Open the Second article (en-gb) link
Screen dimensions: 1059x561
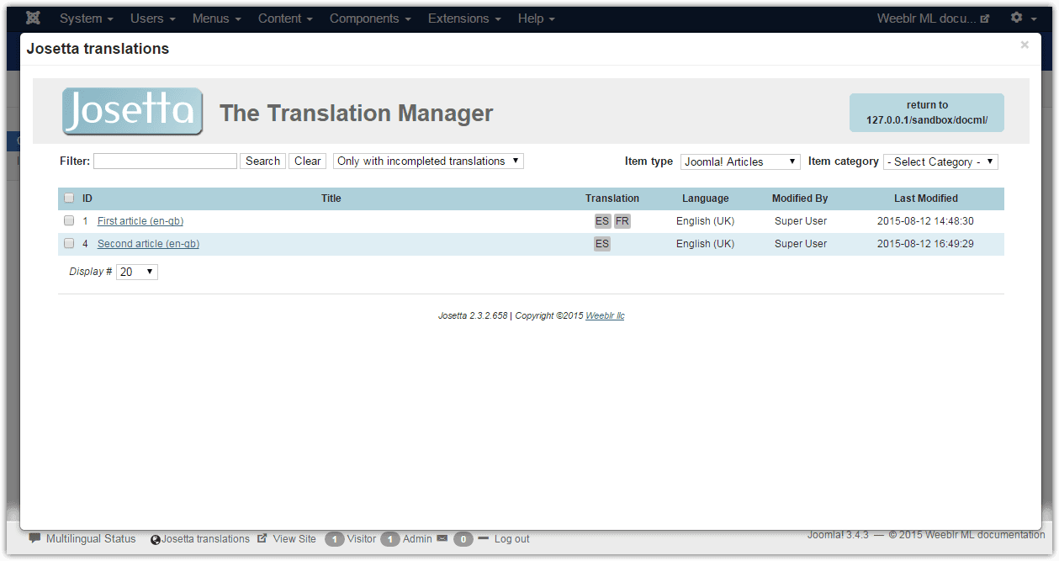tap(148, 244)
